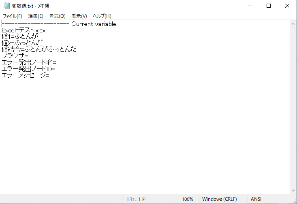Click the scrollbar up arrow
The height and width of the screenshot is (204, 297).
click(293, 24)
